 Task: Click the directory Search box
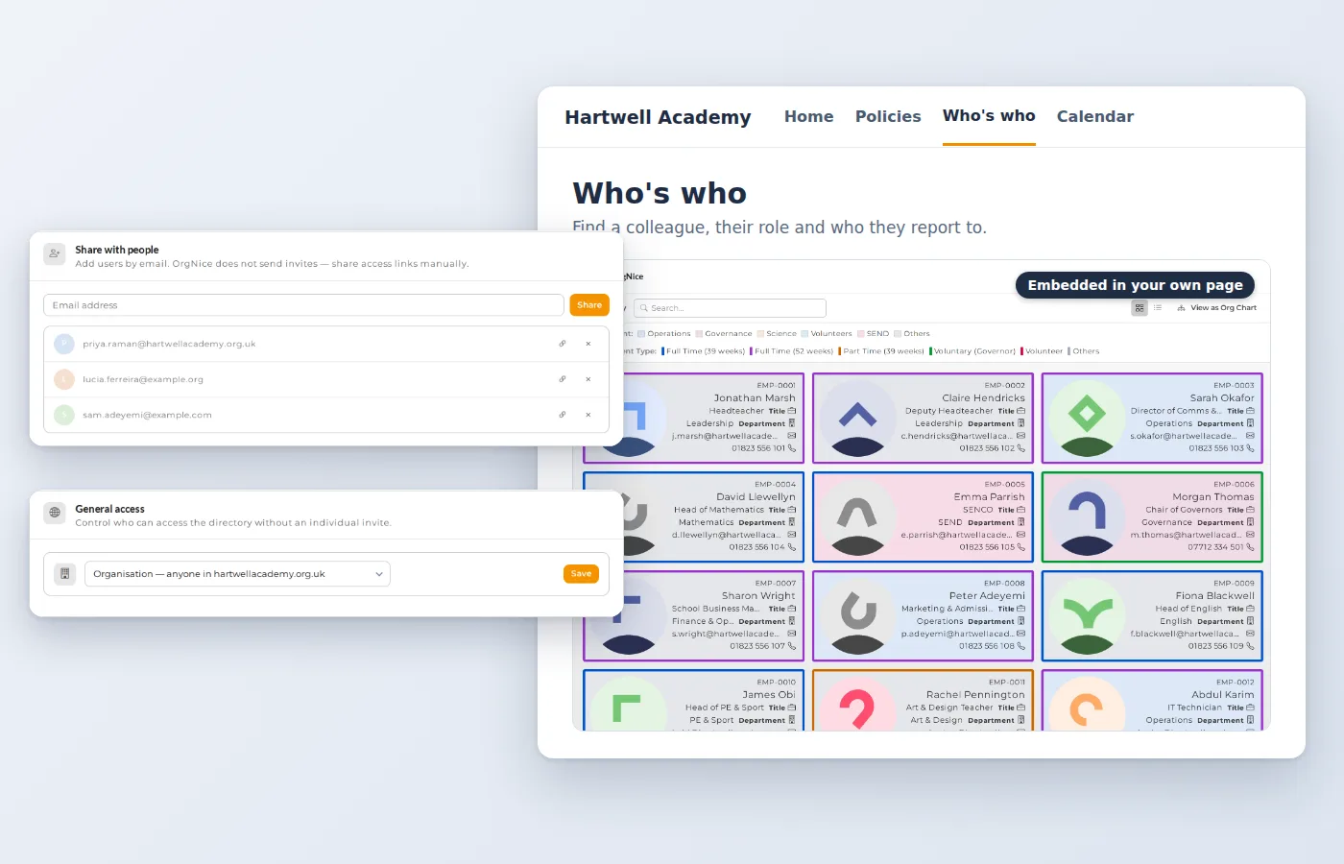[730, 308]
